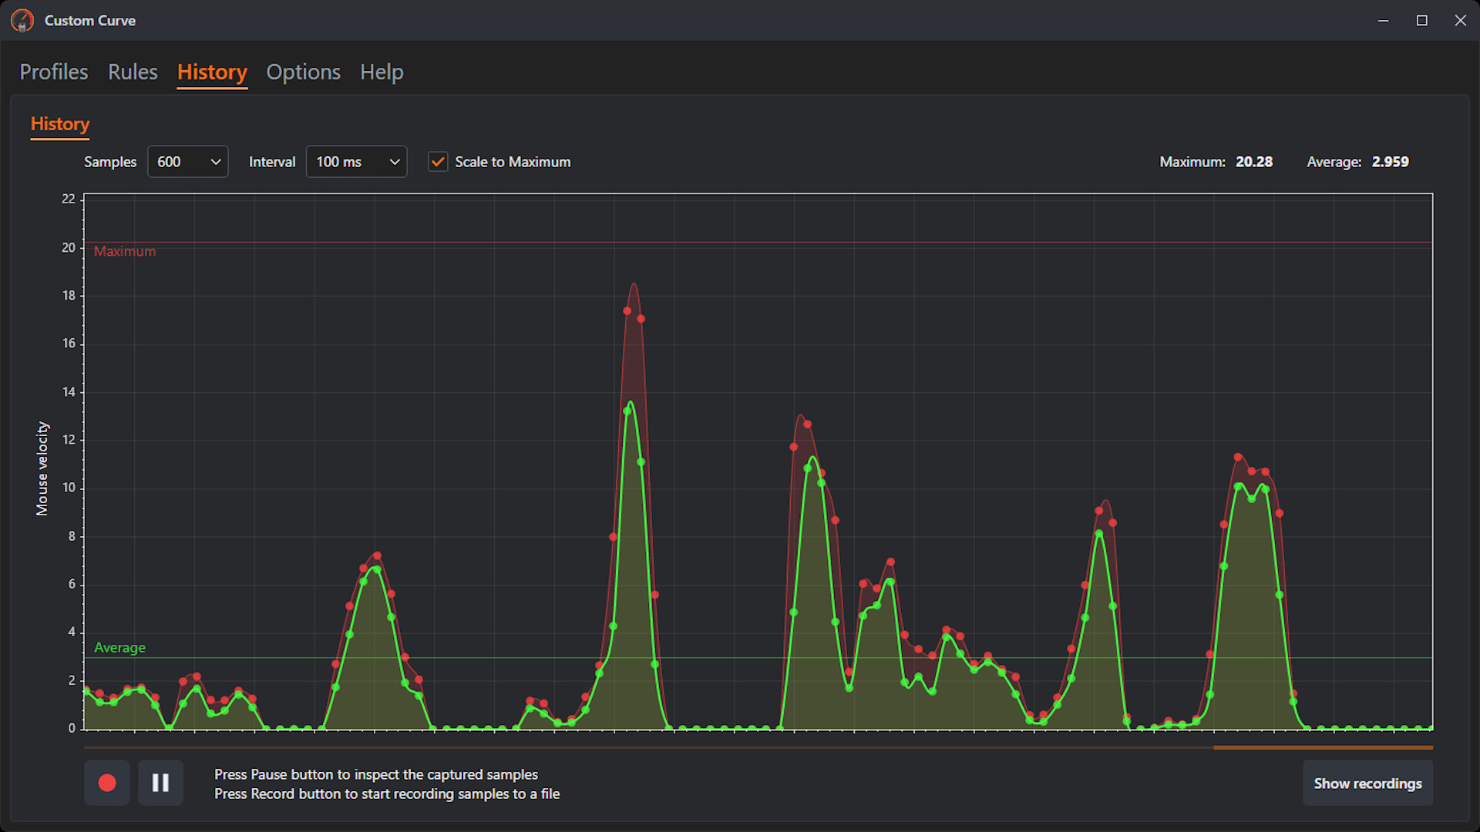Open the Help menu
1480x832 pixels.
tap(382, 72)
